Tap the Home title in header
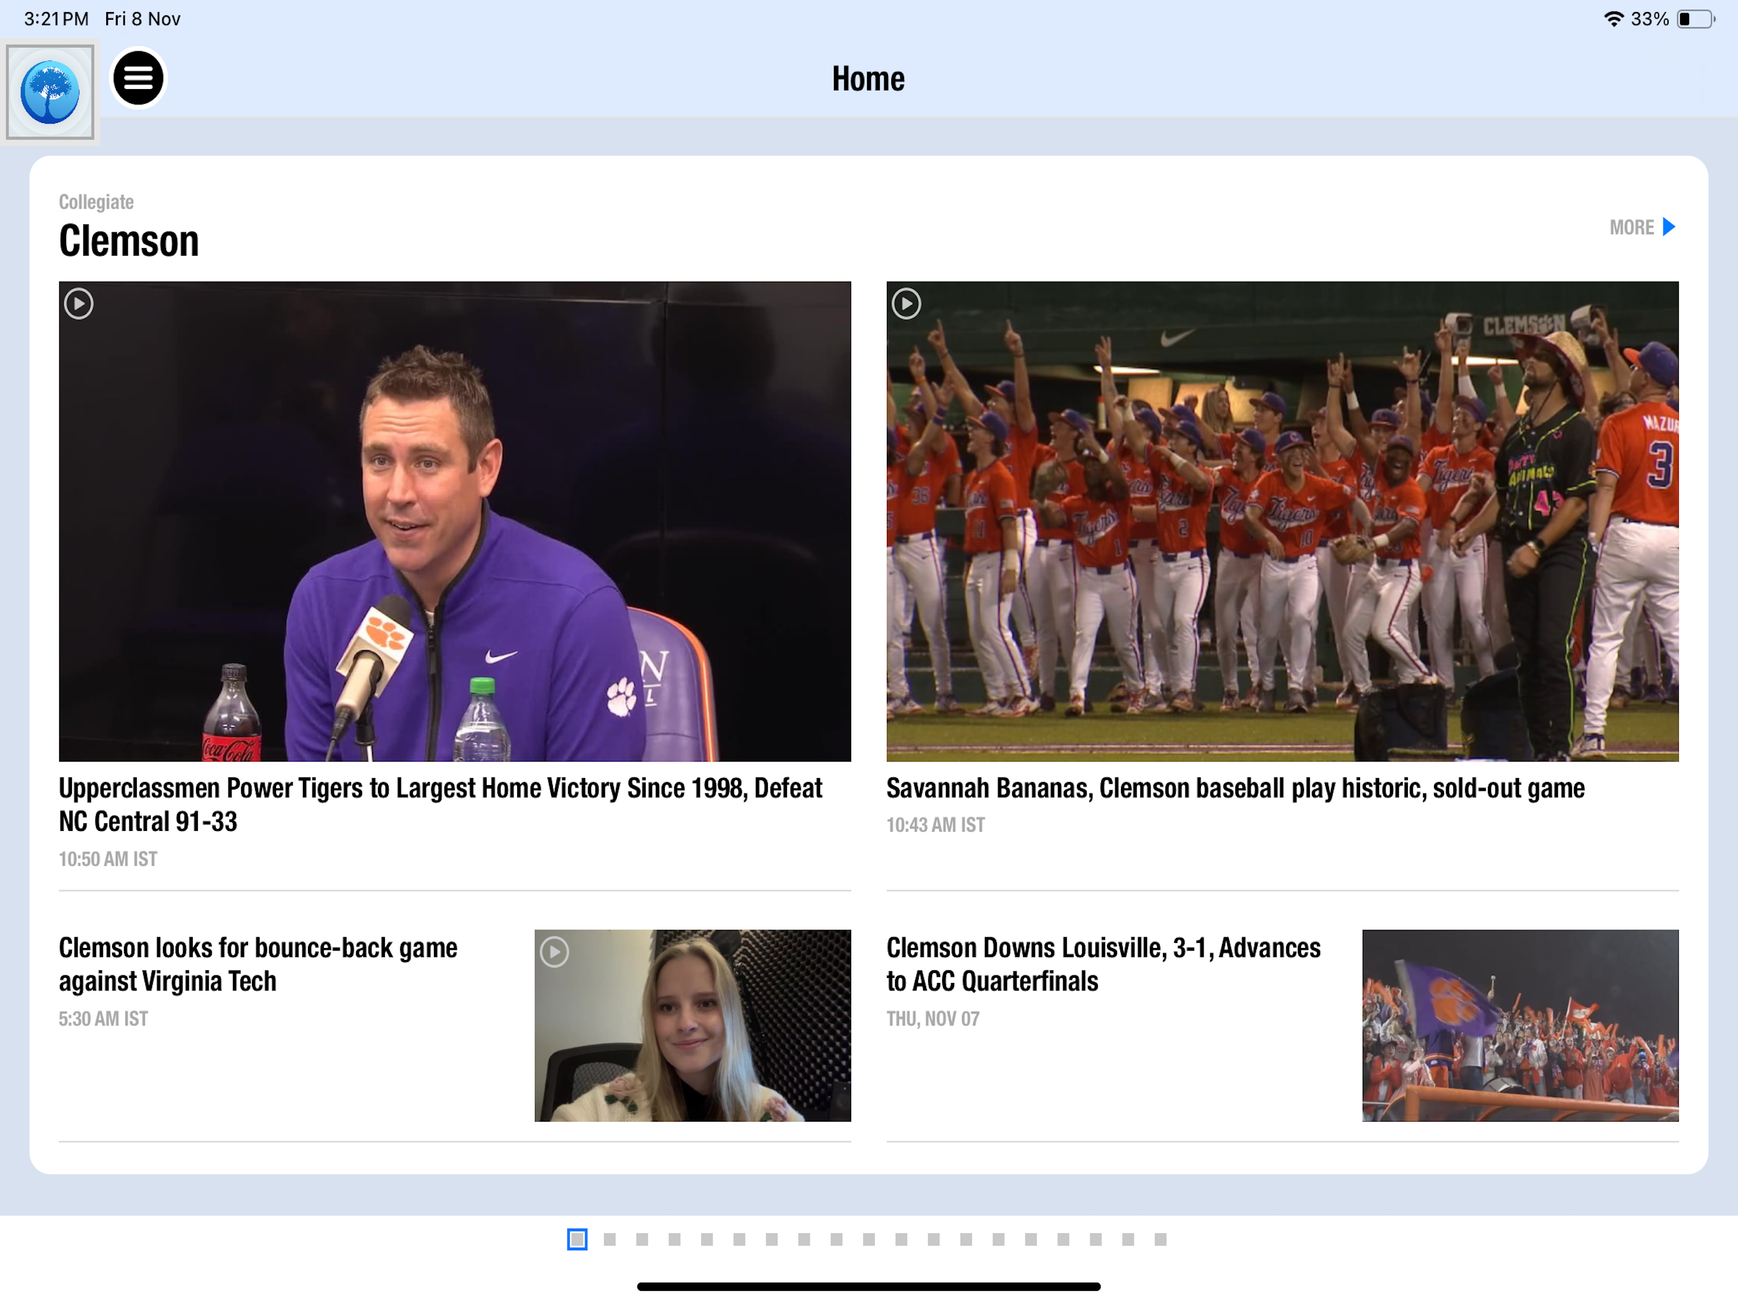Screen dimensions: 1738x1303 coord(868,79)
